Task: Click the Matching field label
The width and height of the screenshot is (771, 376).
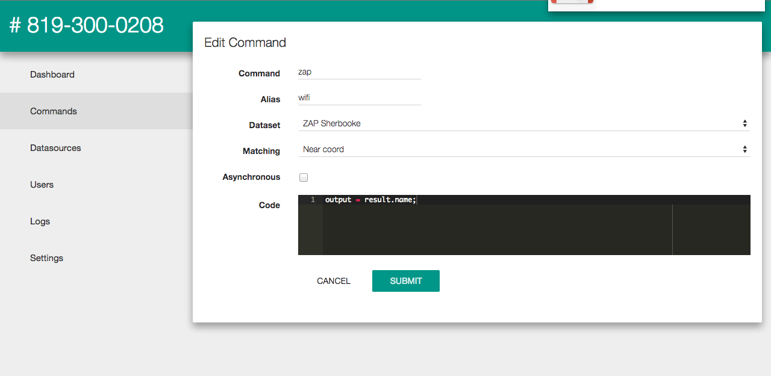Action: 261,151
